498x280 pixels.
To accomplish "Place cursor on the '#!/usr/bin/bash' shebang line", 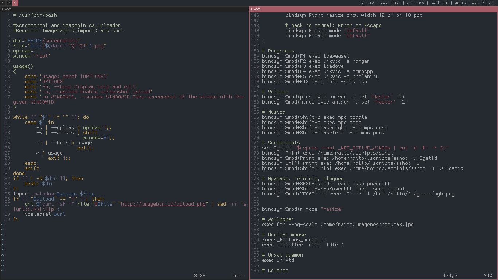I will pos(35,15).
